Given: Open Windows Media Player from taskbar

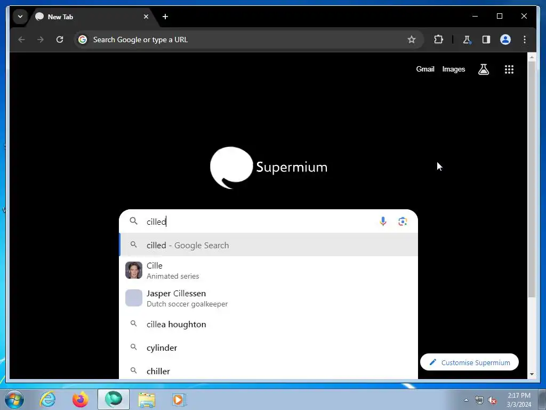Looking at the screenshot, I should point(179,399).
